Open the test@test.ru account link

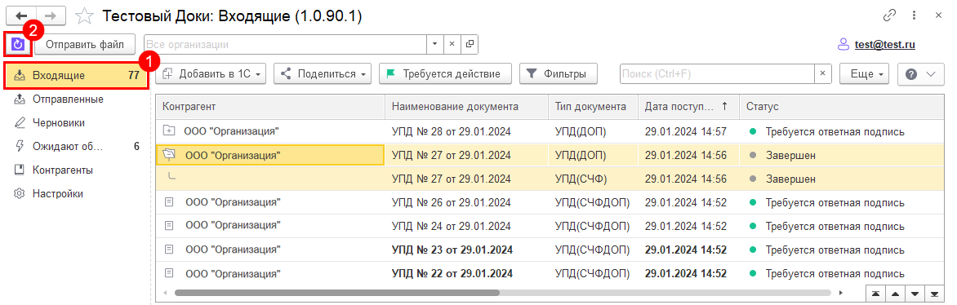884,45
